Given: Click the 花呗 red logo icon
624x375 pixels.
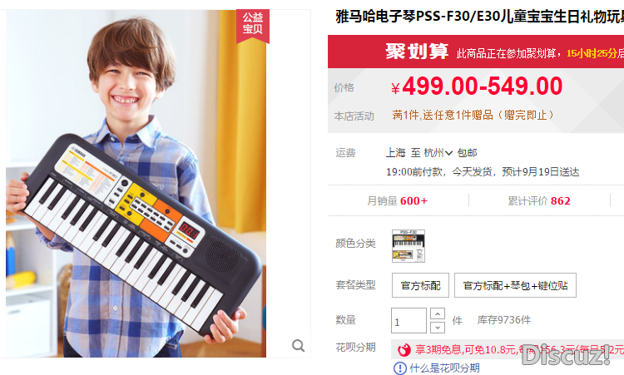Looking at the screenshot, I should (404, 349).
